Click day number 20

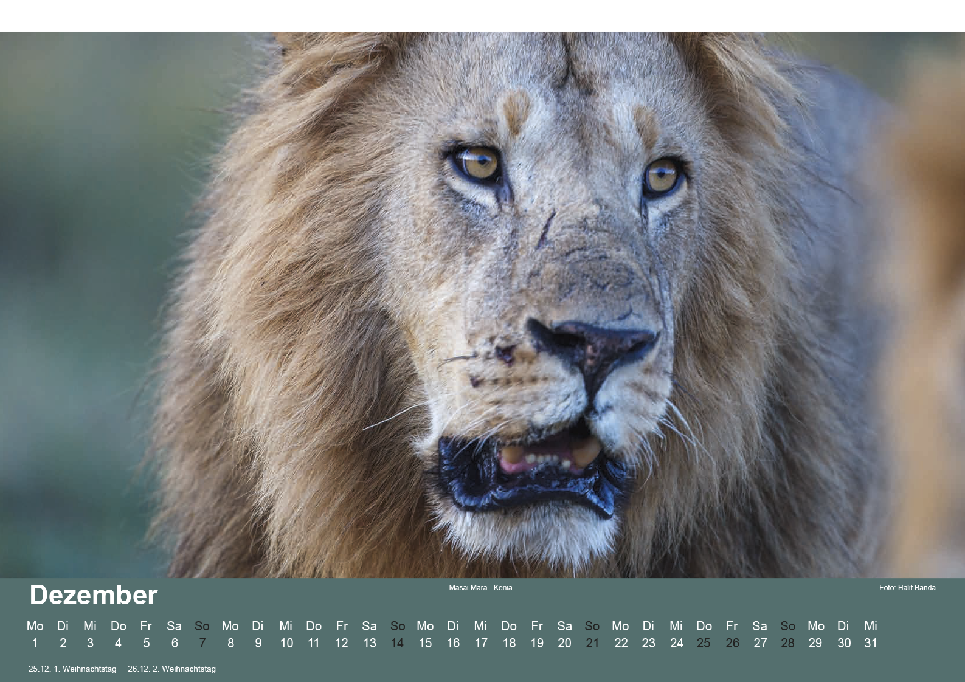click(x=564, y=643)
